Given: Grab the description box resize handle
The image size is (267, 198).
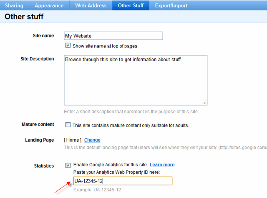Looking at the screenshot, I should [x=205, y=103].
